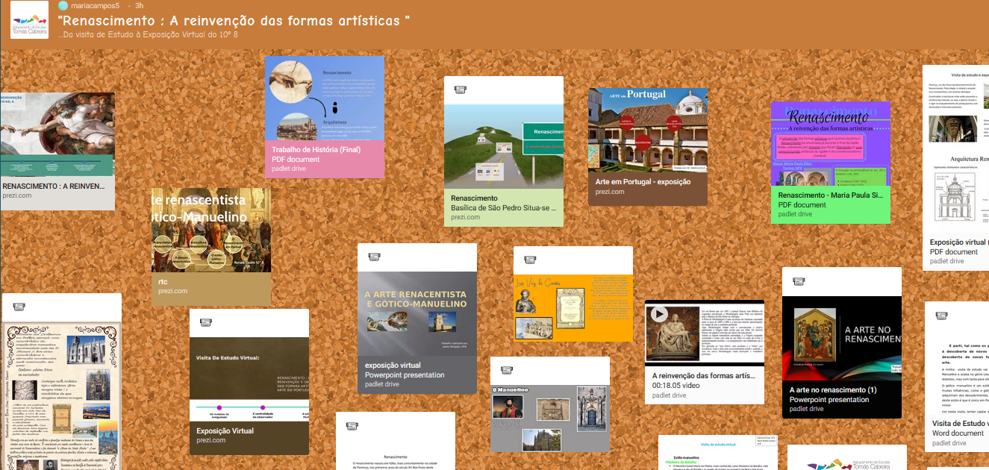989x470 pixels.
Task: Click 'Visita de Estudo v' Word document title
Action: pos(960,423)
